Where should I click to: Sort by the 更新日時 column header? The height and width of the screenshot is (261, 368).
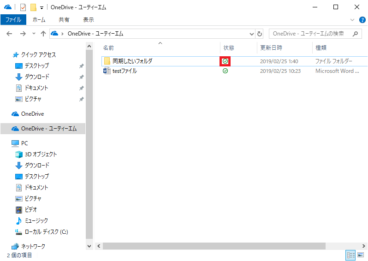[271, 48]
